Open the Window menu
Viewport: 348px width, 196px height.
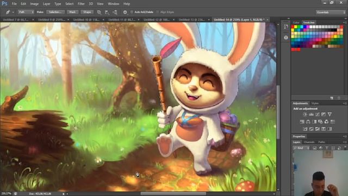click(x=114, y=4)
